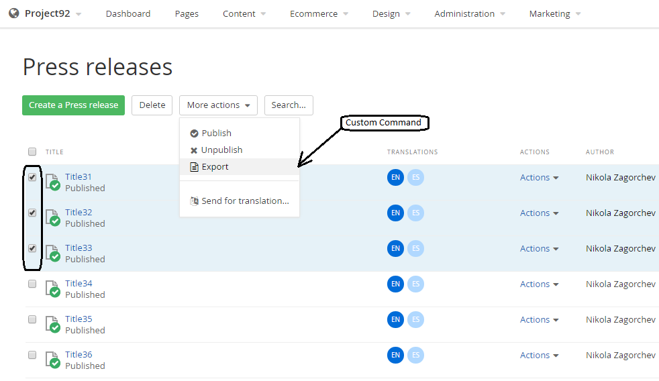The height and width of the screenshot is (381, 659).
Task: Click the published document icon for Title32
Action: tap(53, 217)
